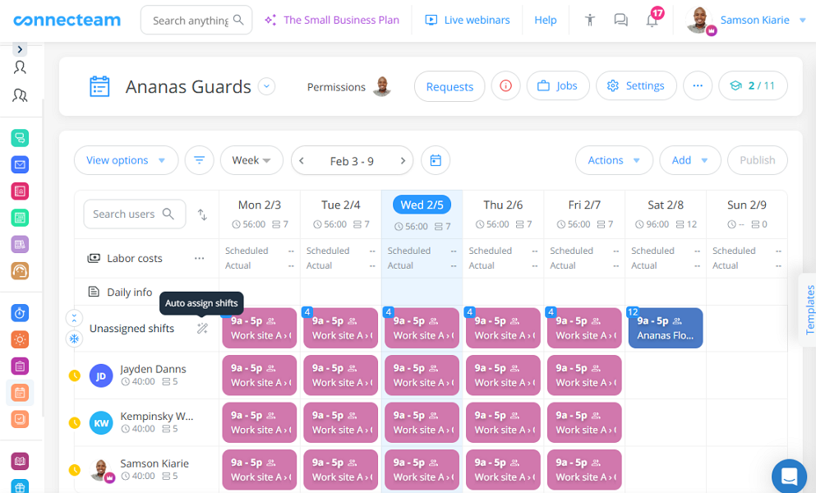The width and height of the screenshot is (816, 493).
Task: Collapse the Unassigned shifts row chevron
Action: [x=74, y=317]
